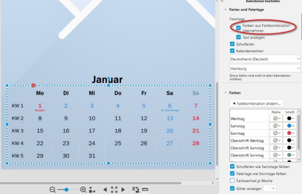Enable Farbwechsel je Woche checkbox
Image resolution: width=302 pixels, height=194 pixels.
[x=232, y=180]
